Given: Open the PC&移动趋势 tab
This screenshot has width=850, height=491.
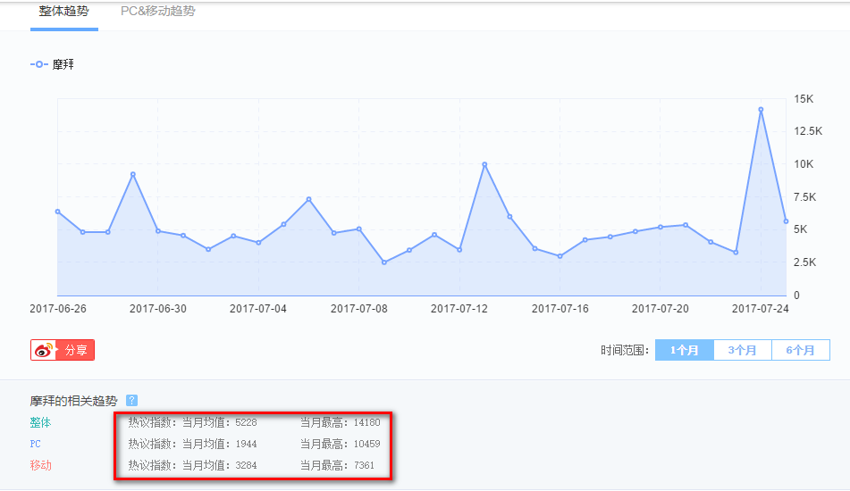Looking at the screenshot, I should 157,12.
